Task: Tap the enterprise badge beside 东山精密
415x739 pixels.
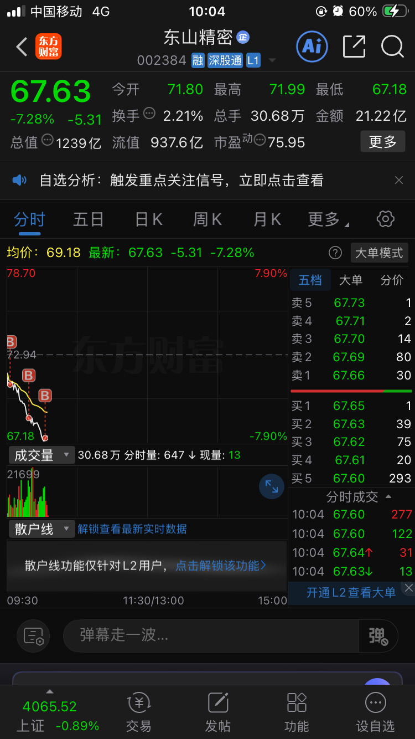Action: [243, 37]
